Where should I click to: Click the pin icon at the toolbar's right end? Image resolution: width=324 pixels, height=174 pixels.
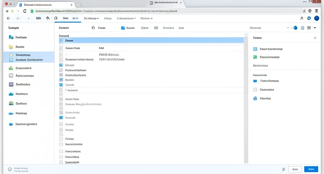pos(301,18)
